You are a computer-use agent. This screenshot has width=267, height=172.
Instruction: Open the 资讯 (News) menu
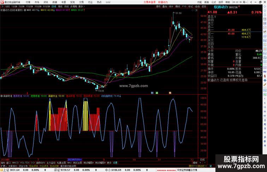coord(46,2)
